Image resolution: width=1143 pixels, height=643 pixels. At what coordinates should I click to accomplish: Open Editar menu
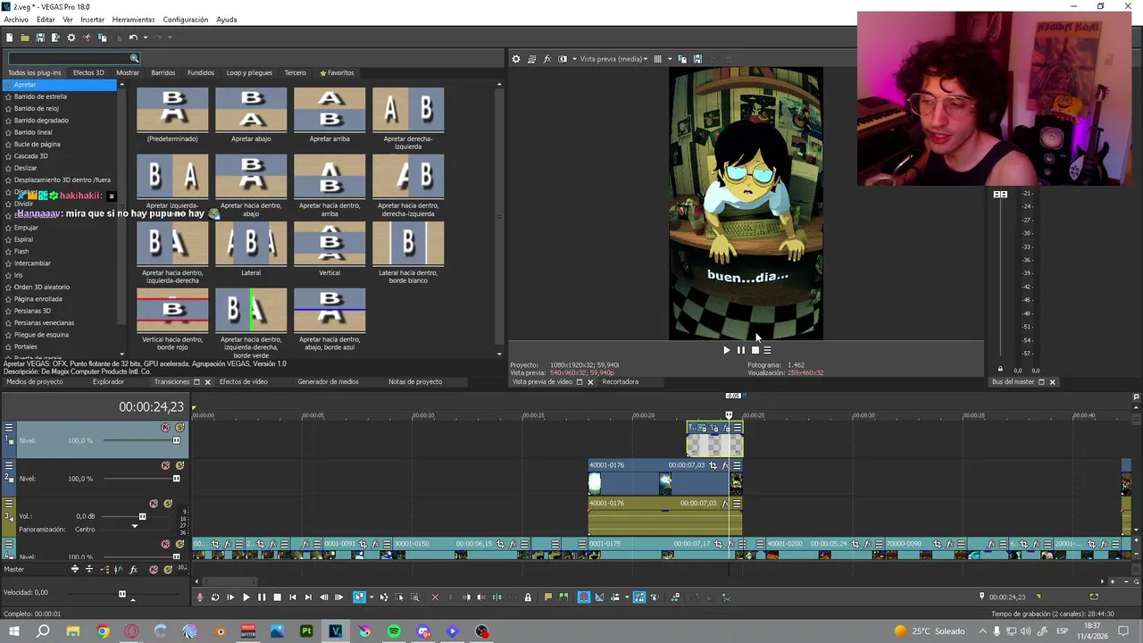click(46, 20)
